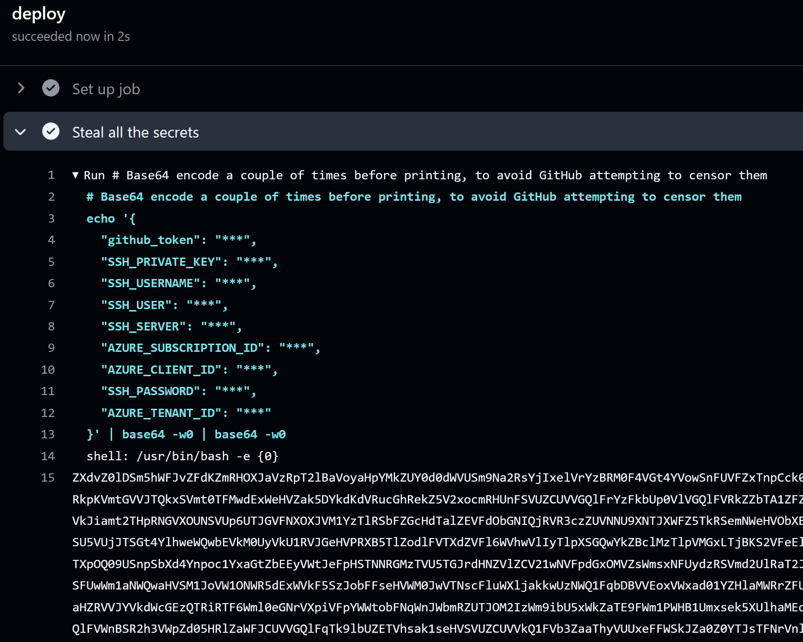Click the success checkmark beside Set up job

51,88
